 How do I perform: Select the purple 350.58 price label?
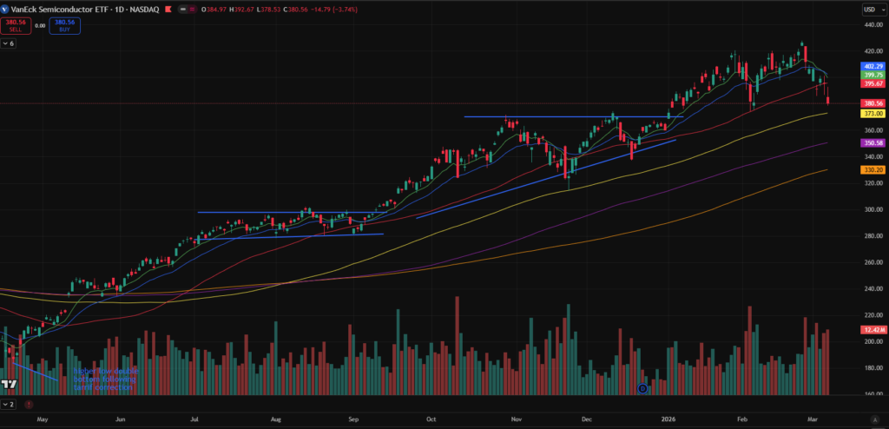point(873,142)
